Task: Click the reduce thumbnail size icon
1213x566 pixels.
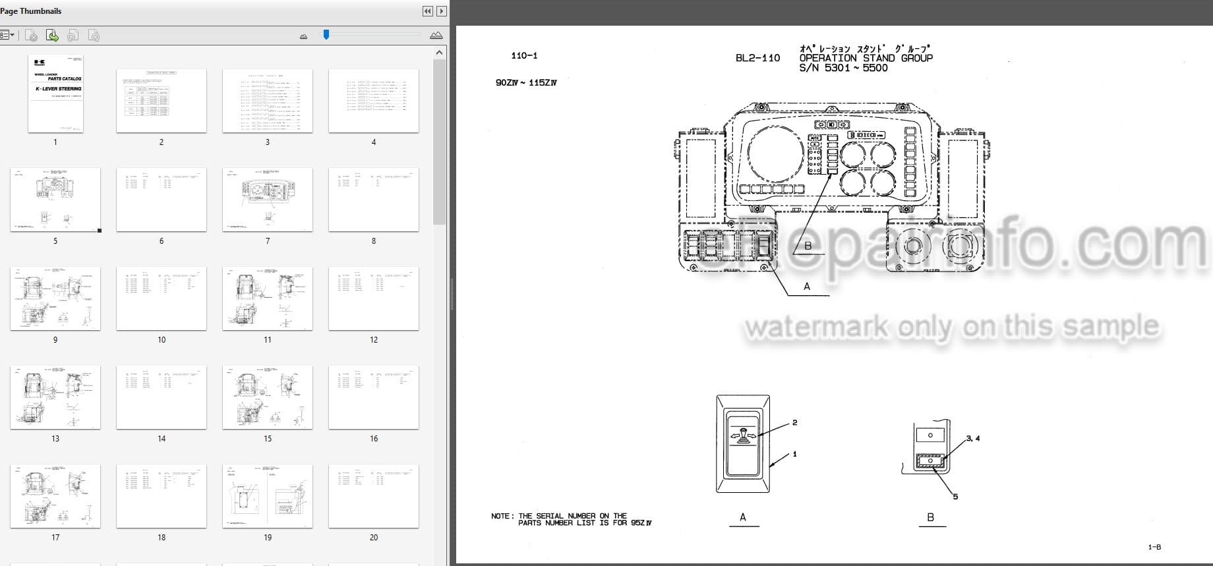Action: [x=303, y=36]
